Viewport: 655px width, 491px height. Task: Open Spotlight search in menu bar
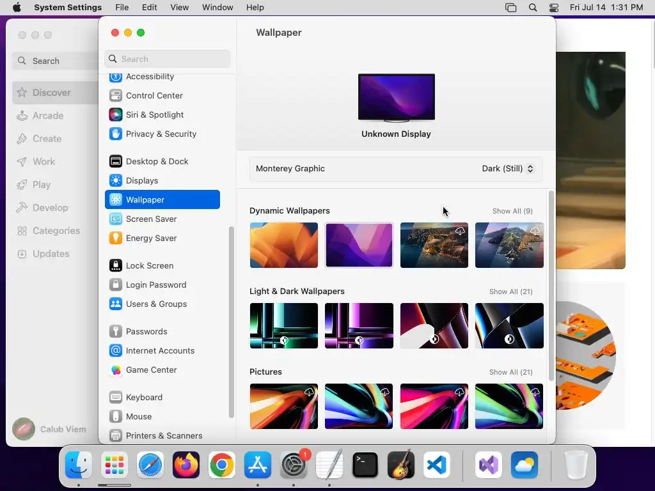pos(533,8)
